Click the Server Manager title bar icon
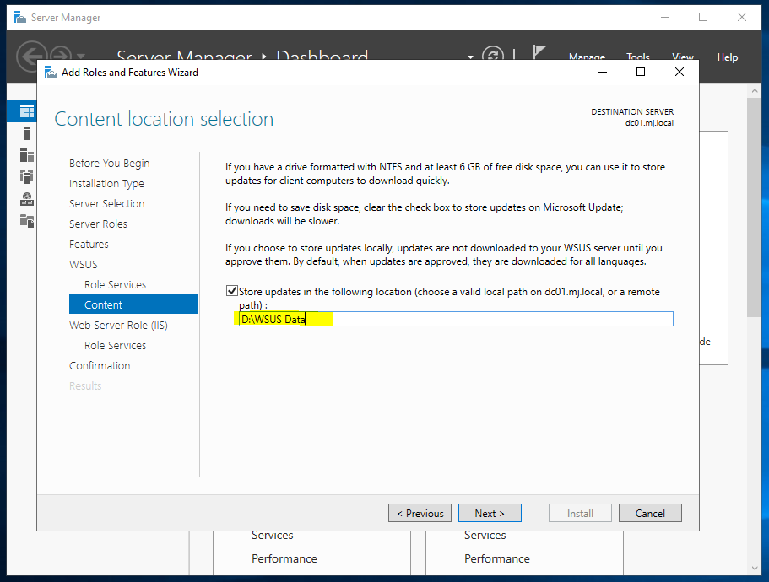The image size is (769, 582). tap(19, 18)
